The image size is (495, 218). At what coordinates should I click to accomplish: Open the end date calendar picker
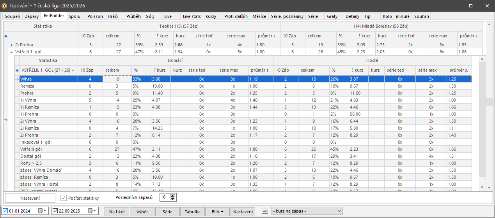tap(90, 211)
